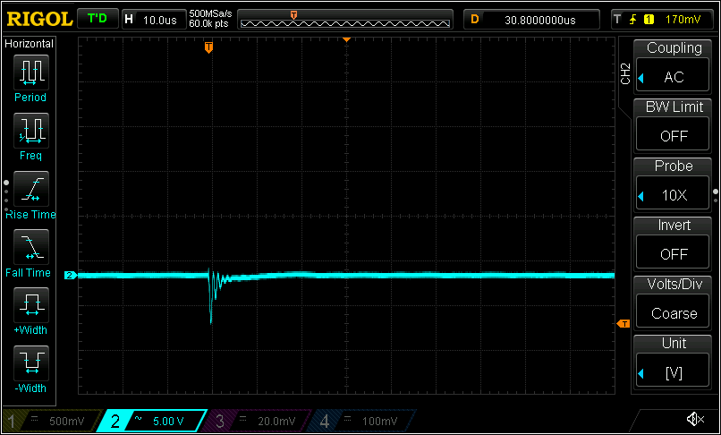Click the horizontal timebase 10.0us field
The width and height of the screenshot is (721, 435).
(154, 20)
